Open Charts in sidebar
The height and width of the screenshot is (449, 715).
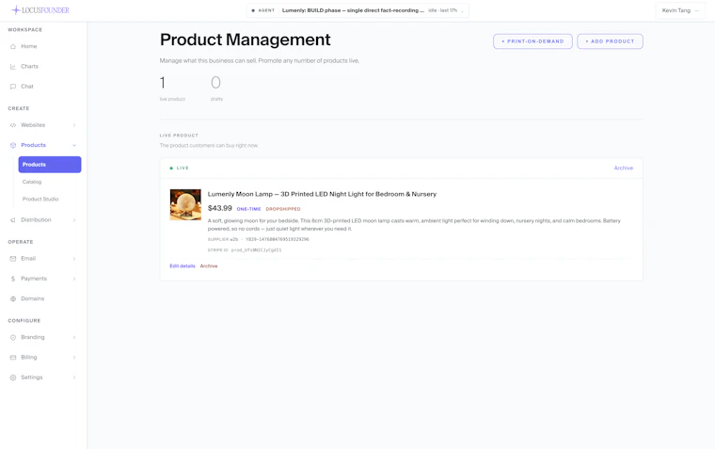pyautogui.click(x=30, y=67)
